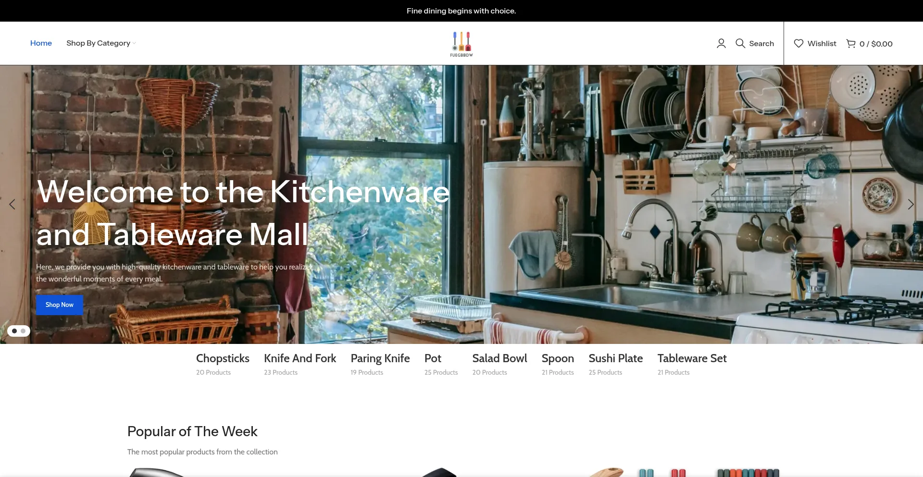The image size is (923, 477).
Task: Click the search magnifier icon
Action: [740, 43]
